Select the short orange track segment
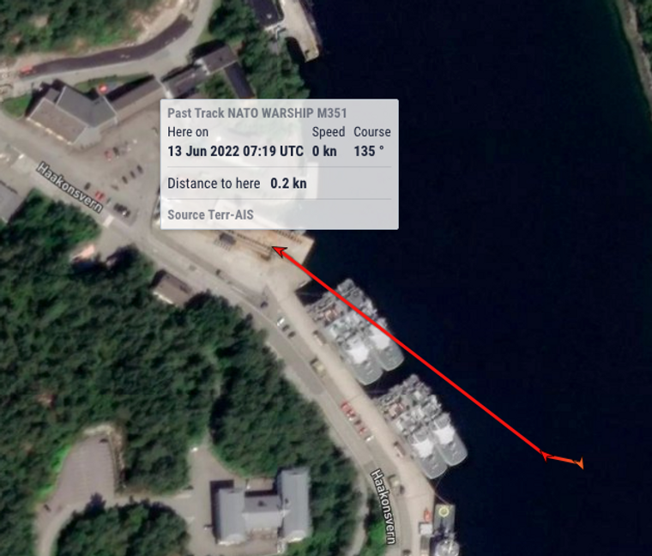Screen dimensions: 652x556 (x=562, y=460)
